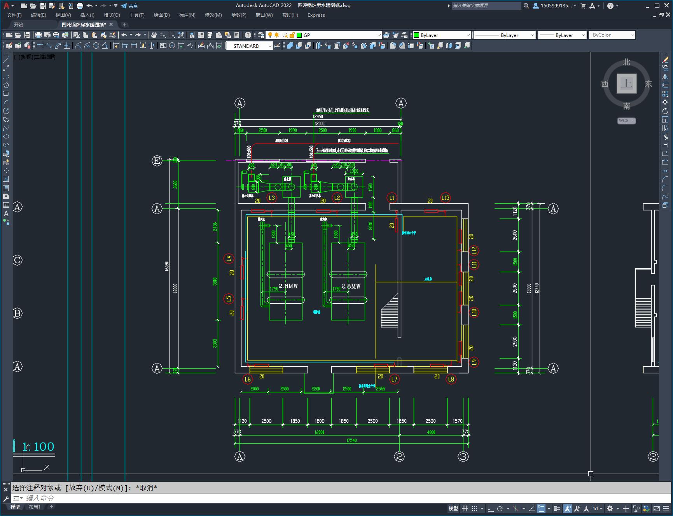The image size is (673, 516).
Task: Pick the Polygon draw tool
Action: 6,85
